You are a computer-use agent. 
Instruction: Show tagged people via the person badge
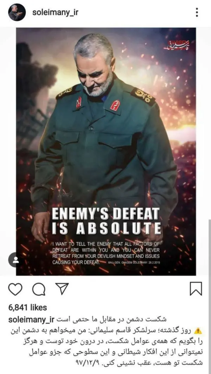(x=16, y=260)
